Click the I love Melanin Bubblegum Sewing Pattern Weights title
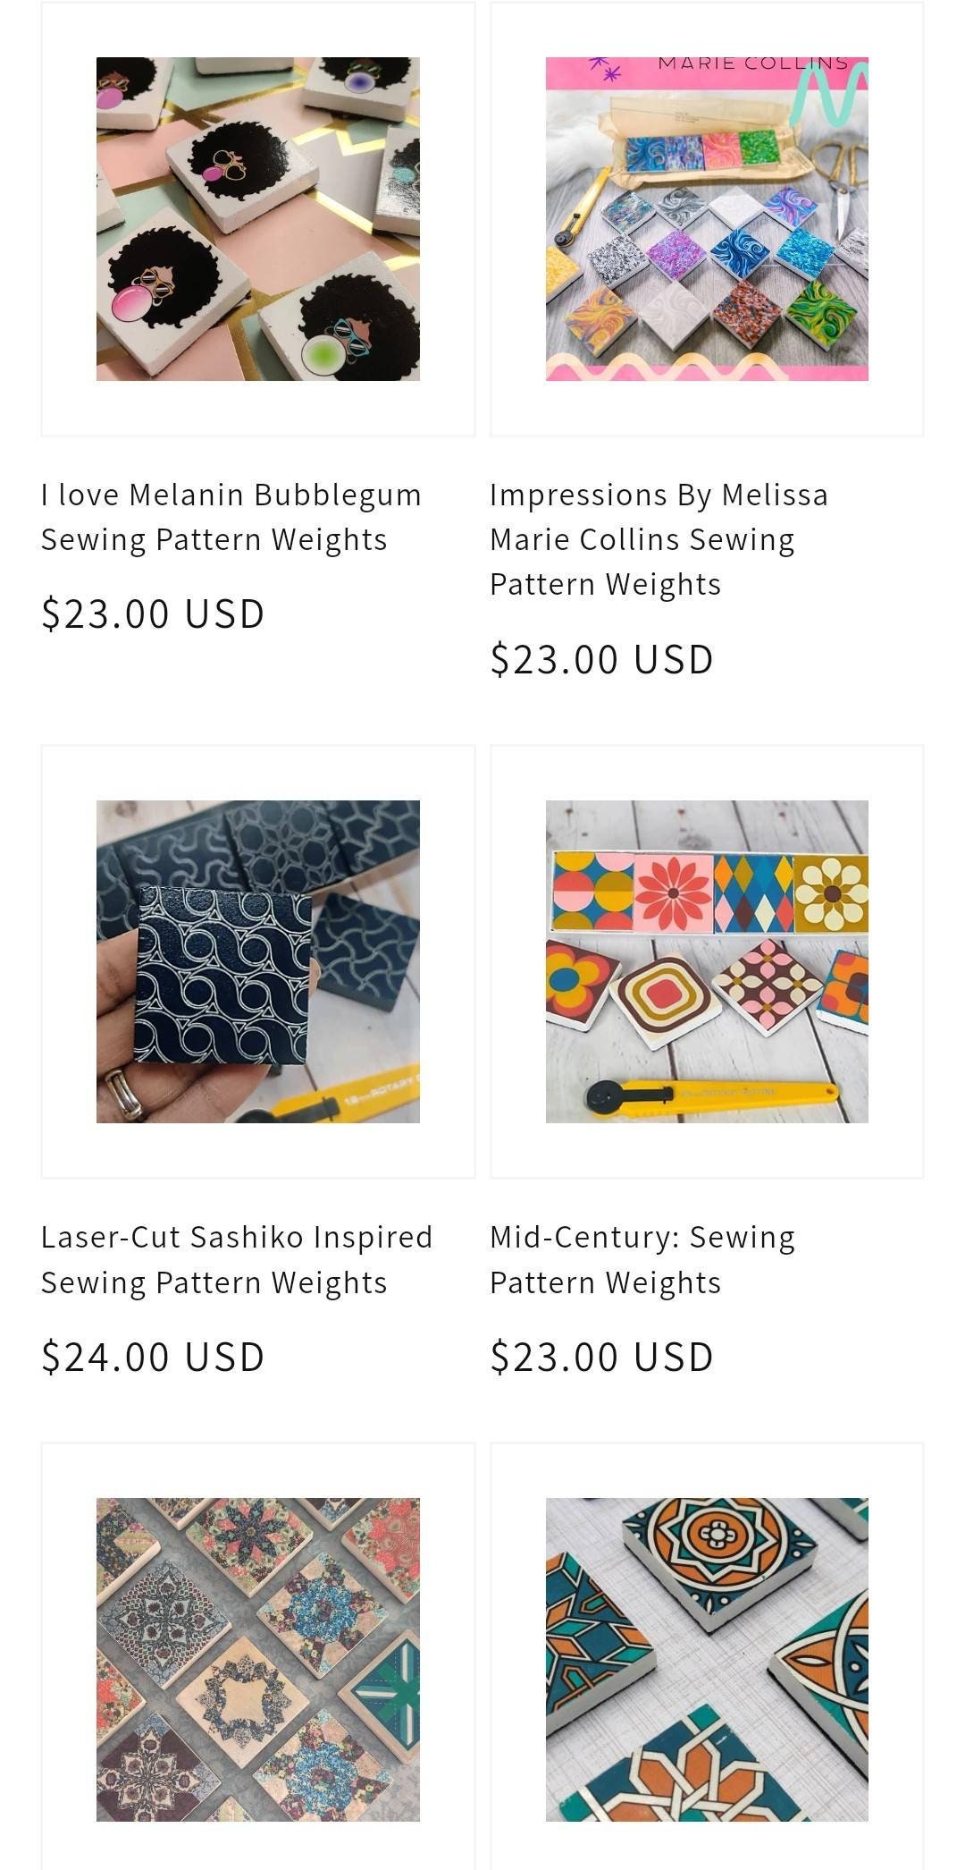Screen dimensions: 965x1870 tap(231, 517)
